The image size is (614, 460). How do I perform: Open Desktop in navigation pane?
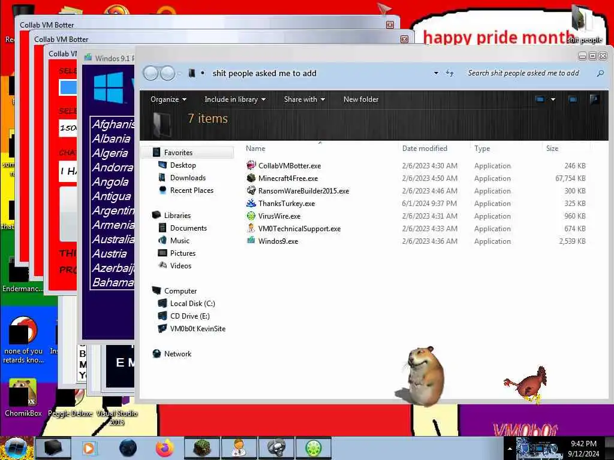coord(182,165)
